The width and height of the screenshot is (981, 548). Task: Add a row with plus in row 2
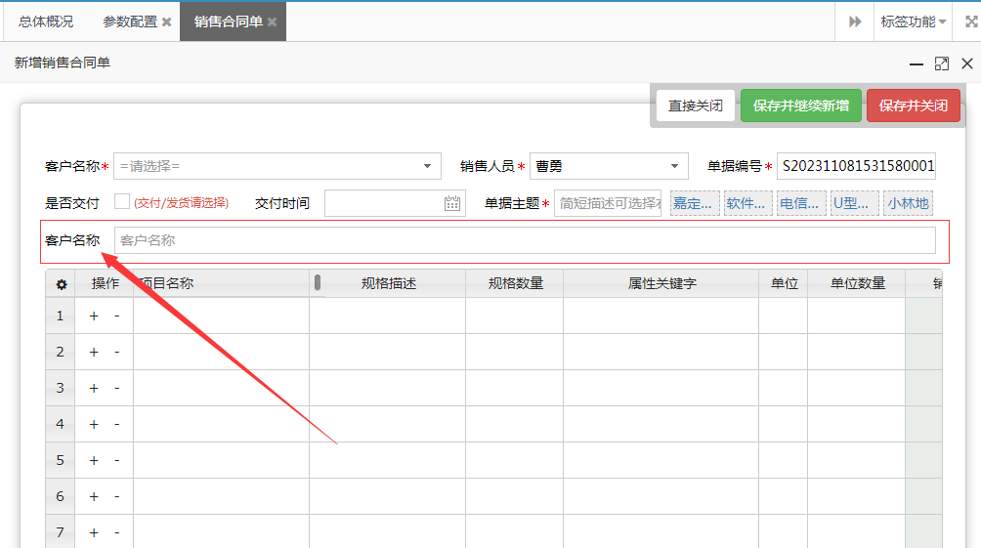point(94,353)
